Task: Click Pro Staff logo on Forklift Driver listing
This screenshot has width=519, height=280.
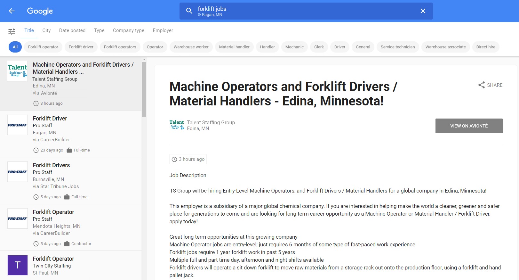Action: pyautogui.click(x=18, y=125)
